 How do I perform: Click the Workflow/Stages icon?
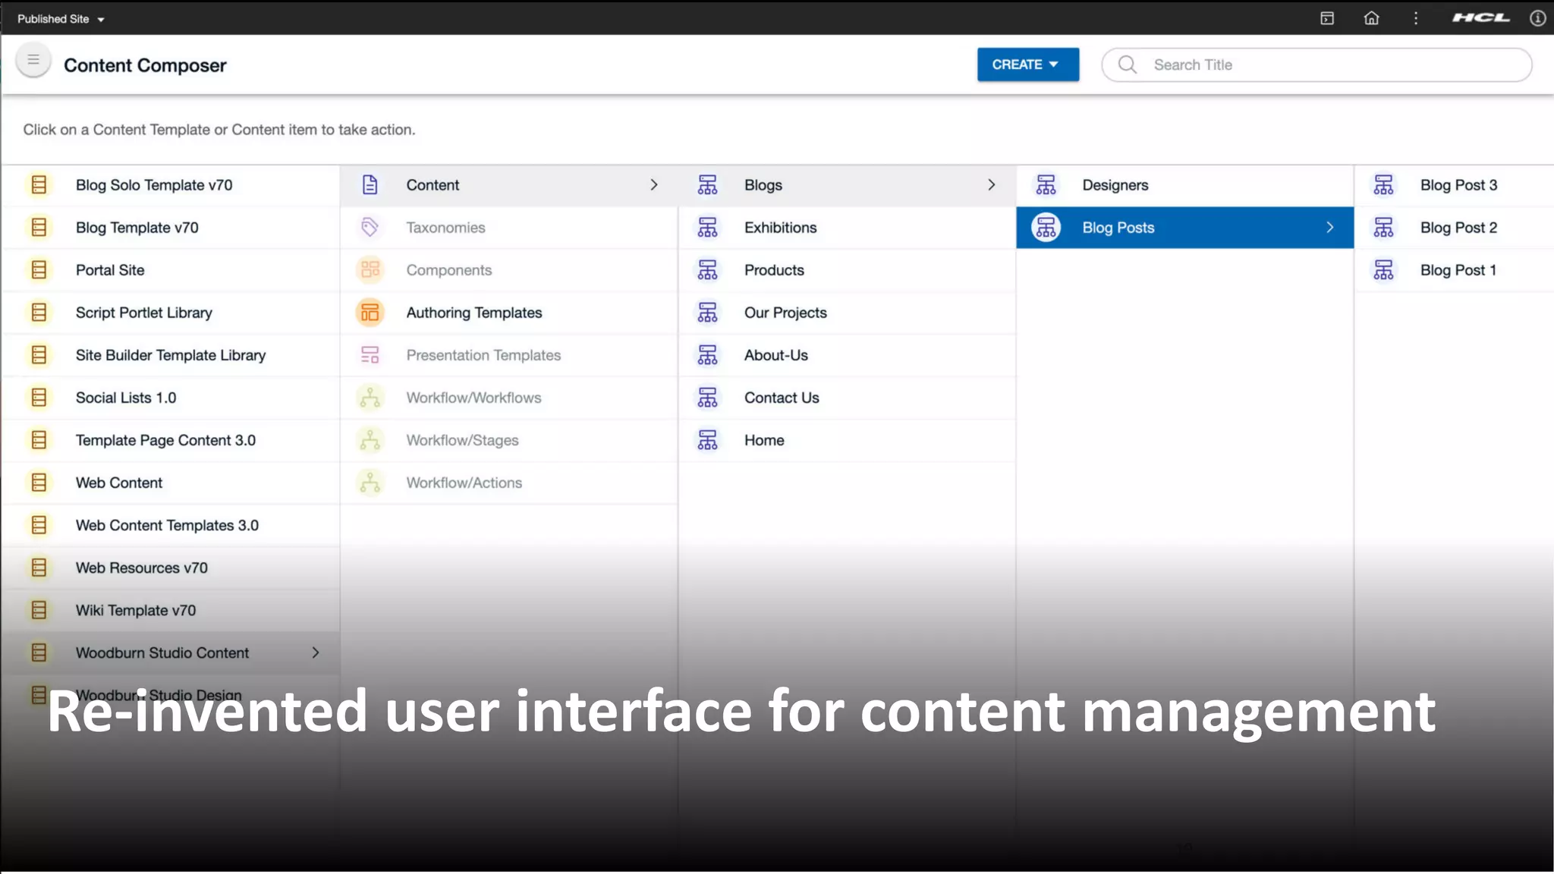[370, 440]
